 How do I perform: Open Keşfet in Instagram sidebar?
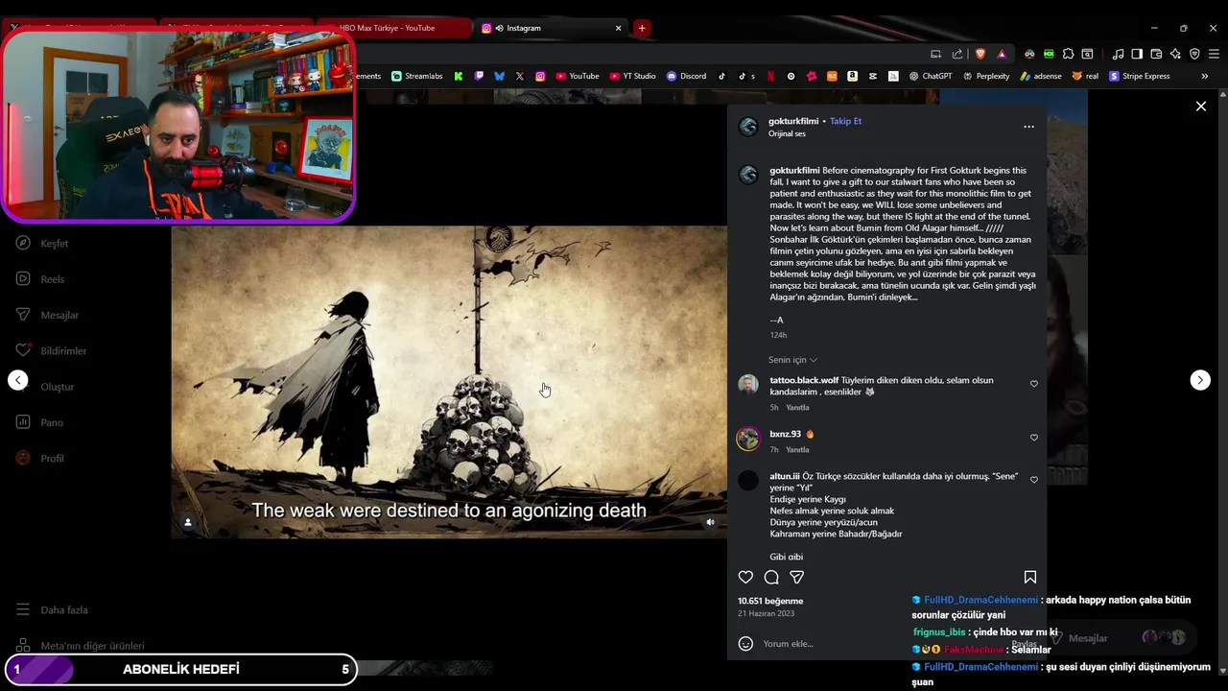click(42, 244)
